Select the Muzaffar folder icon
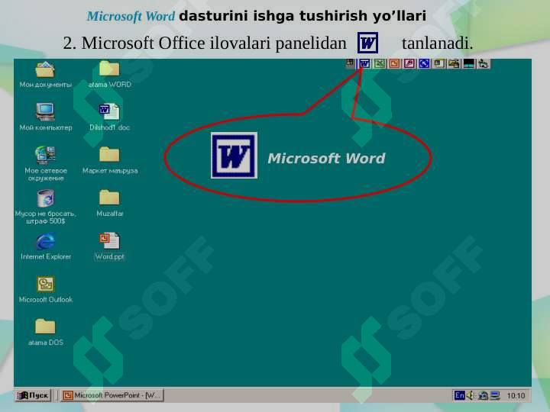Screen dimensions: 550x412 click(109, 198)
